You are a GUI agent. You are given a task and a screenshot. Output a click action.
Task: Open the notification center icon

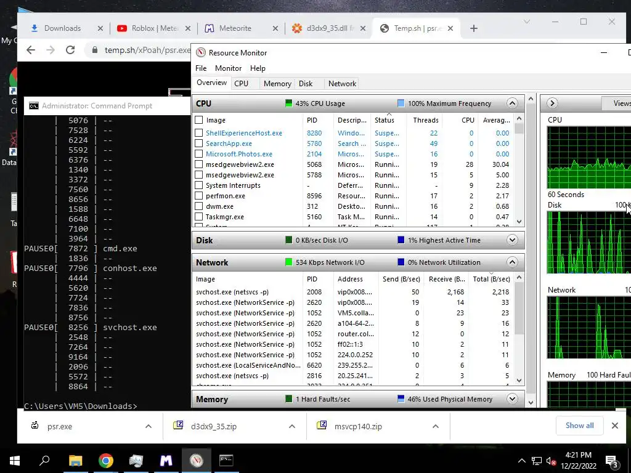pos(612,462)
